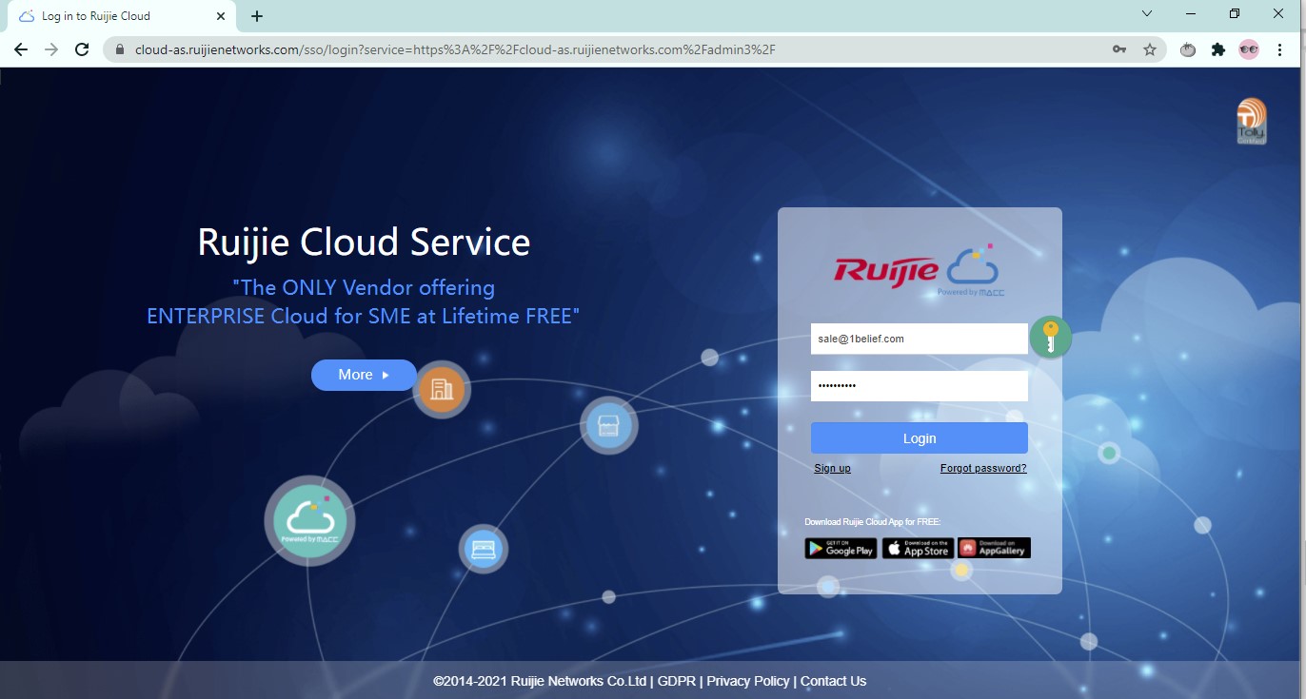Click the Ruijie Cloud Service heading
The image size is (1306, 699).
(x=364, y=242)
